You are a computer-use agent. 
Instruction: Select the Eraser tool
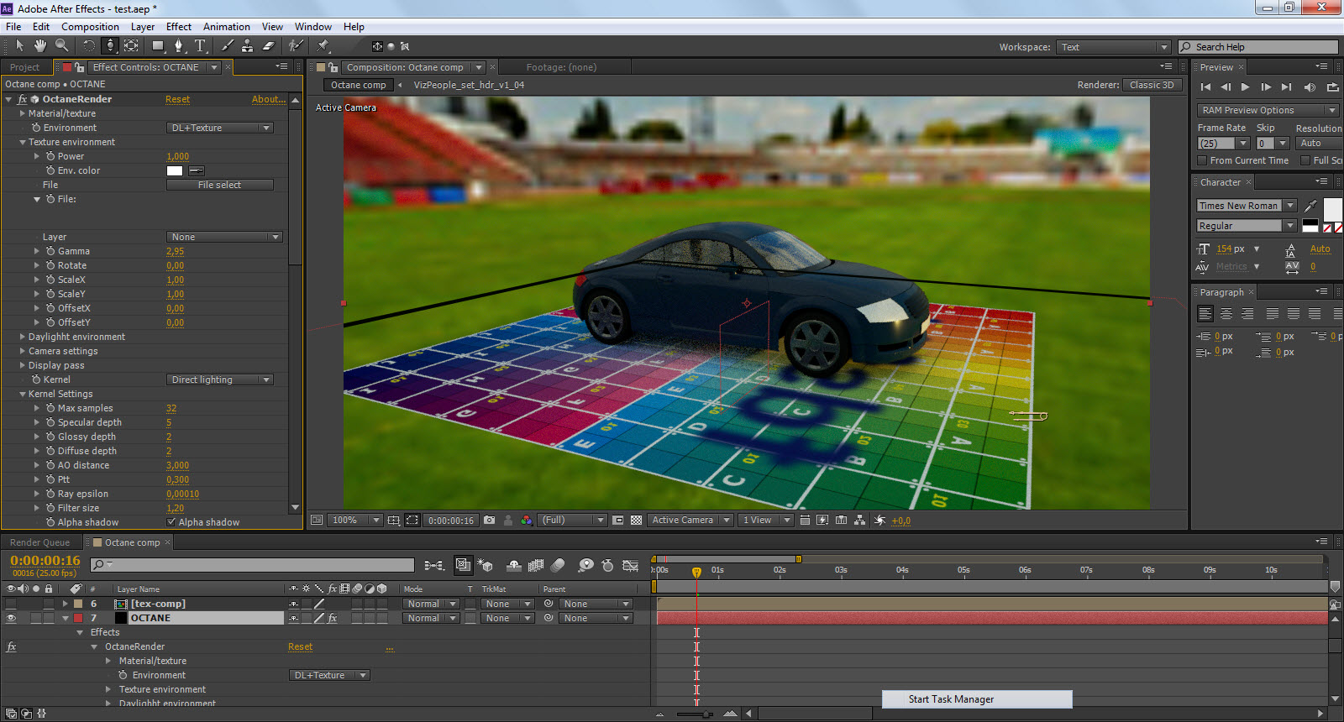click(x=269, y=46)
